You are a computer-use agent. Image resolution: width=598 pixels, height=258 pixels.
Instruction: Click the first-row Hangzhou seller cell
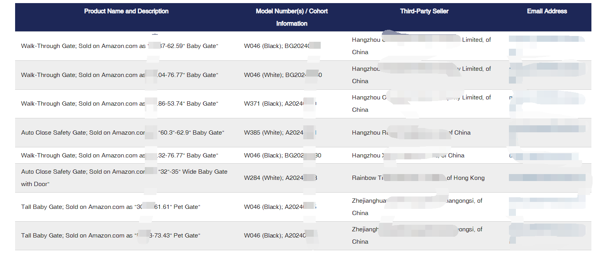(421, 46)
